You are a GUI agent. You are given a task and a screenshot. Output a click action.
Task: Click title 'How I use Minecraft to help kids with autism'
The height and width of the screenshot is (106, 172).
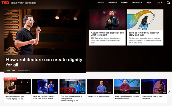pyautogui.click(x=127, y=97)
